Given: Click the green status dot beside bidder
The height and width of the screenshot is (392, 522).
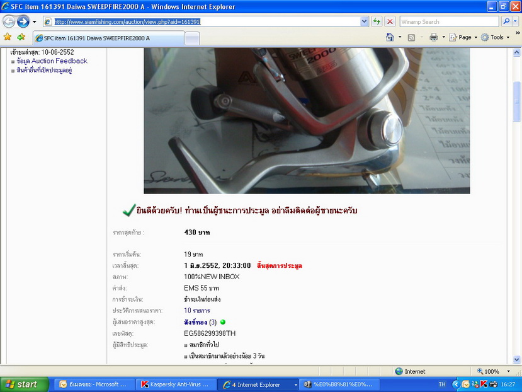Looking at the screenshot, I should [223, 322].
